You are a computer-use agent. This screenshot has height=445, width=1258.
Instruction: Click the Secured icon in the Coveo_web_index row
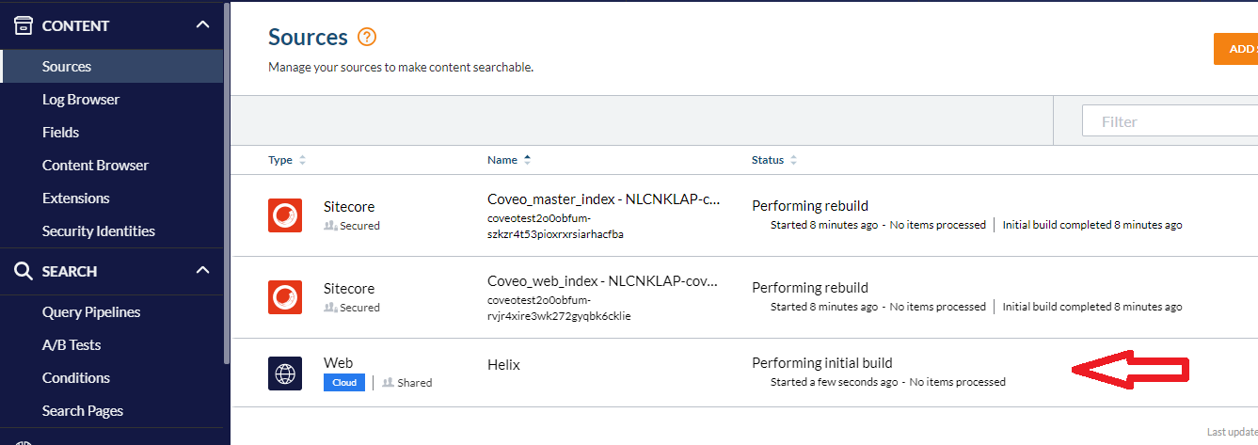click(x=330, y=308)
